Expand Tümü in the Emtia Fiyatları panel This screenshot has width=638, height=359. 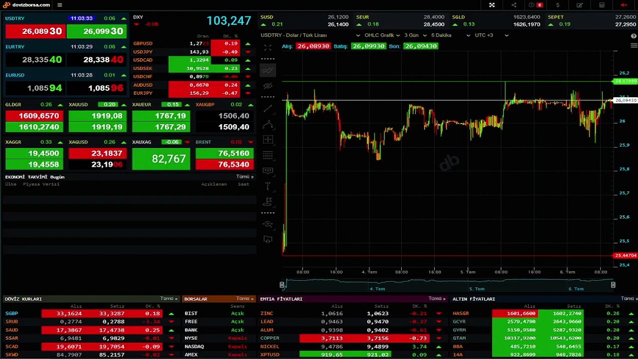click(437, 299)
